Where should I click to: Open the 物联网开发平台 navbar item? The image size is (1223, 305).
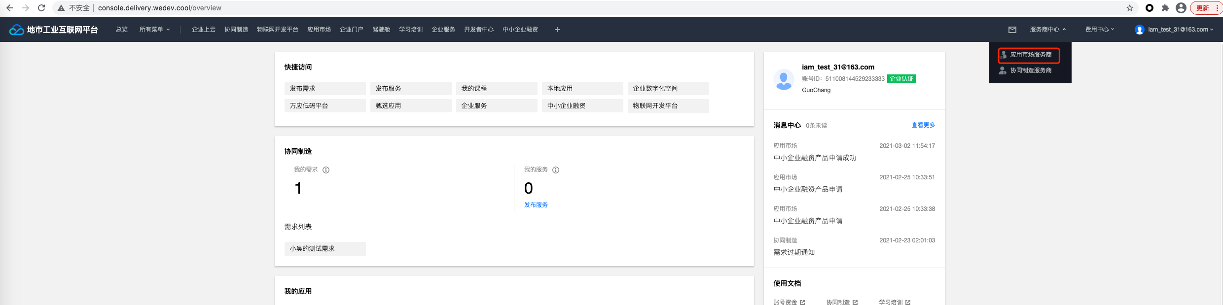[x=278, y=30]
